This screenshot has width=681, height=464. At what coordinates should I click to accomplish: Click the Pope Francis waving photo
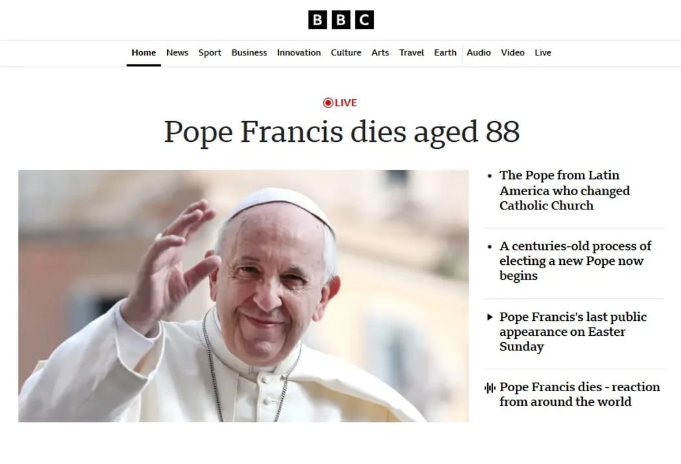(x=243, y=296)
